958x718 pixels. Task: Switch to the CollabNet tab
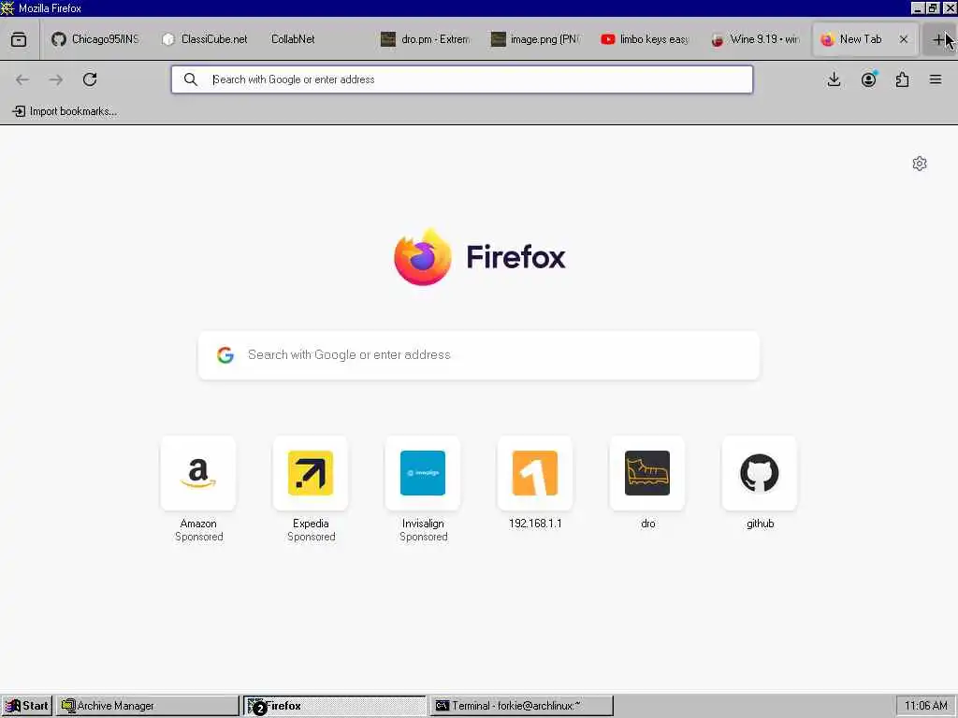(314, 39)
